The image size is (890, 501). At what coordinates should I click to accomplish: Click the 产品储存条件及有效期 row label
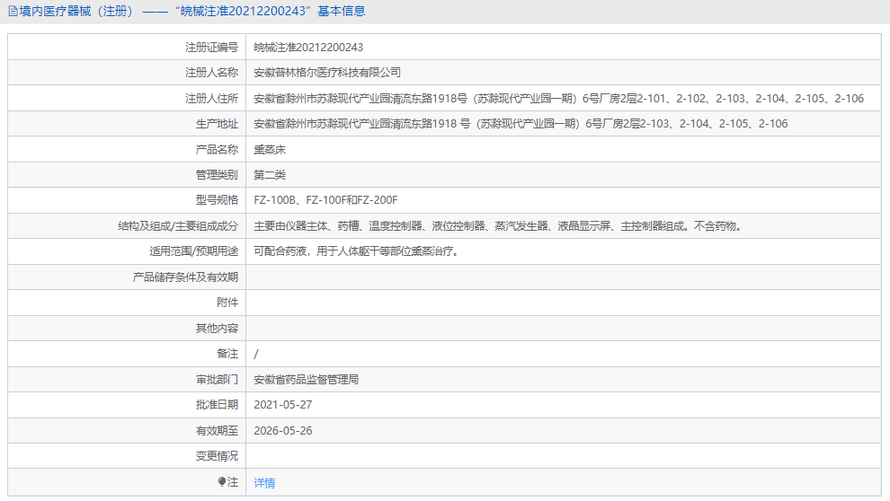point(185,277)
